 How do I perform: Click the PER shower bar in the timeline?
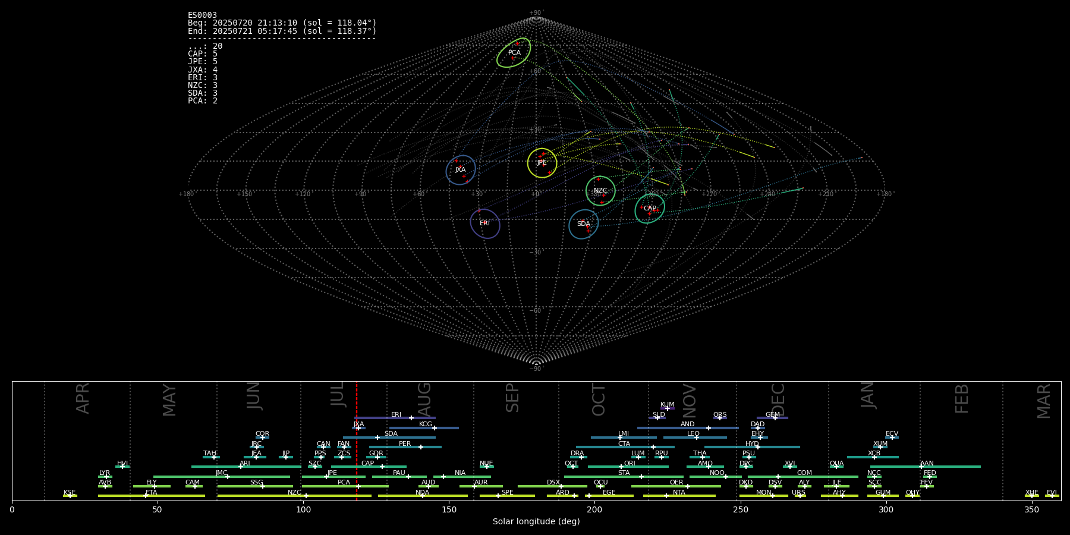coord(405,447)
